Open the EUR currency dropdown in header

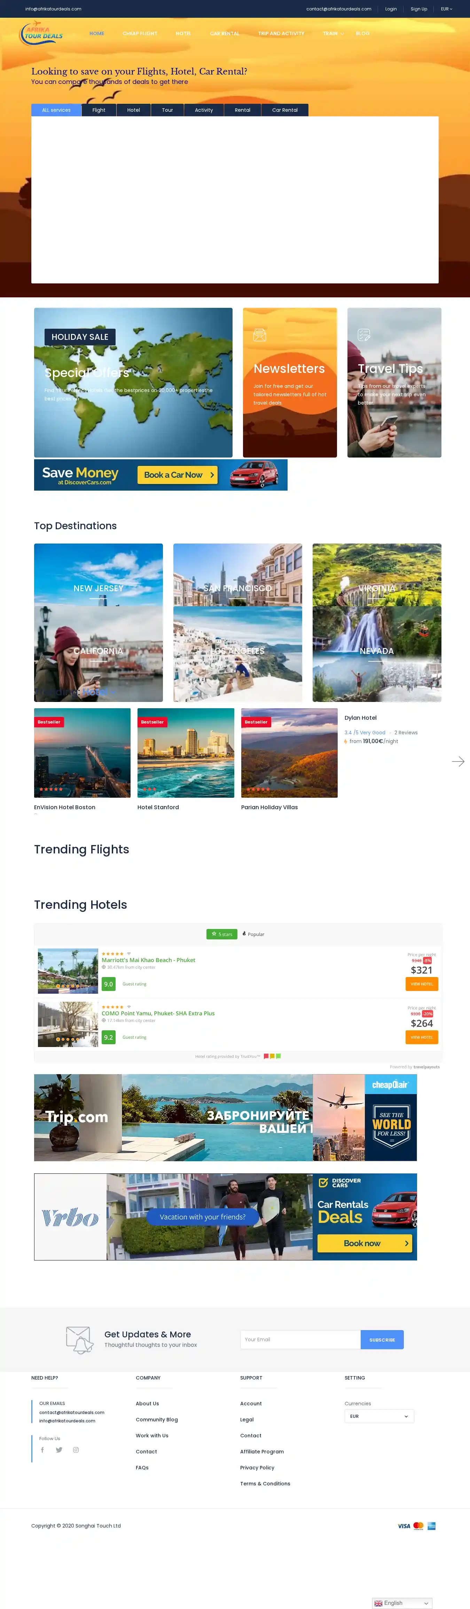click(446, 9)
